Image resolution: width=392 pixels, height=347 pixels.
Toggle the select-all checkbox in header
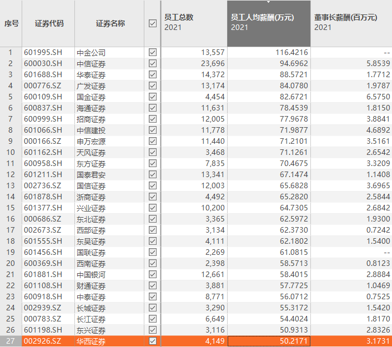[x=153, y=23]
